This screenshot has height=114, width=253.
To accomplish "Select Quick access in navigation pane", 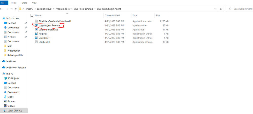I will 12,18.
